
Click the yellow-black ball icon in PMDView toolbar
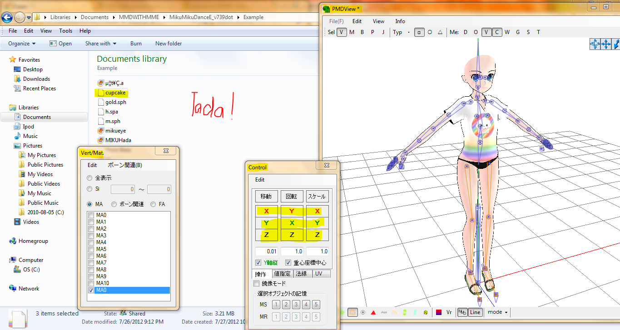[x=426, y=312]
